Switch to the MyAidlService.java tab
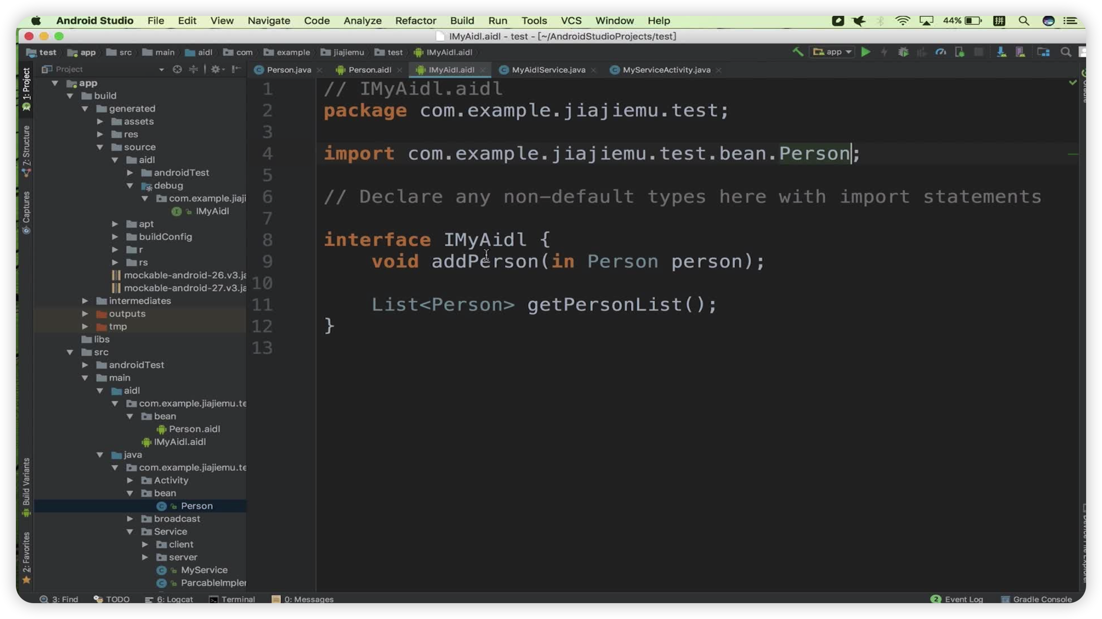The height and width of the screenshot is (619, 1102). point(548,70)
